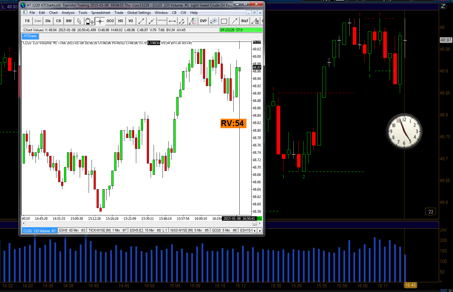Viewport: 453px width, 292px height.
Task: Toggle the crosshair cursor tool
Action: [x=100, y=21]
